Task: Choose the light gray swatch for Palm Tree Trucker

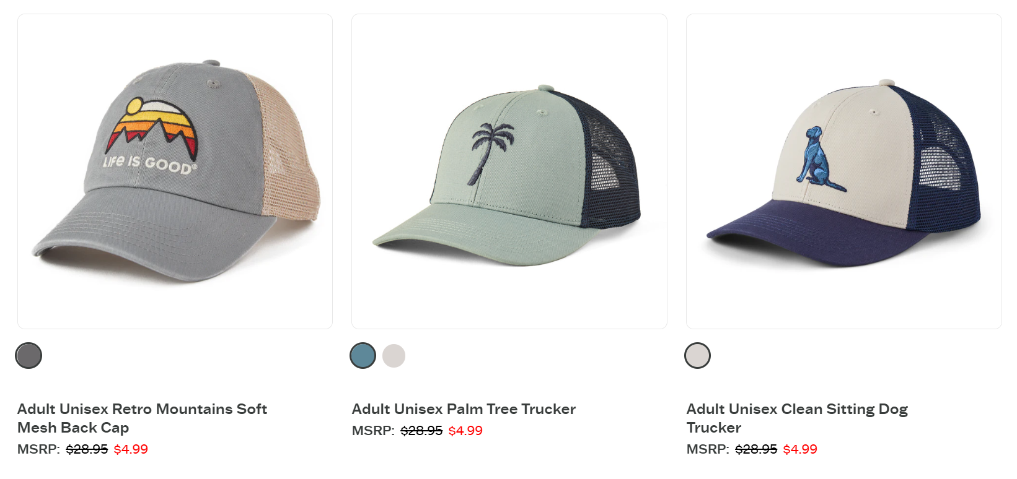Action: (x=394, y=356)
